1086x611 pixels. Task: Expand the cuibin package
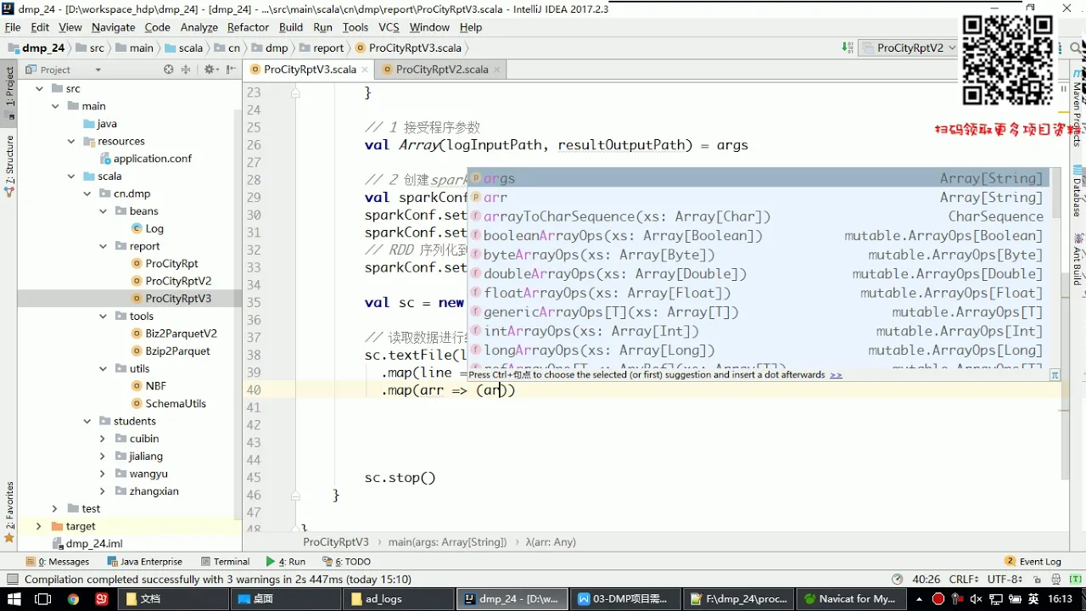[103, 439]
